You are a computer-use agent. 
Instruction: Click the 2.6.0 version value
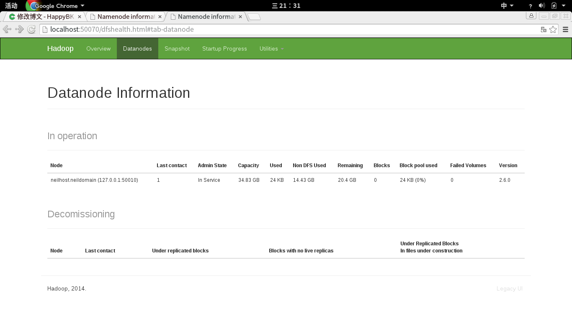pyautogui.click(x=505, y=180)
